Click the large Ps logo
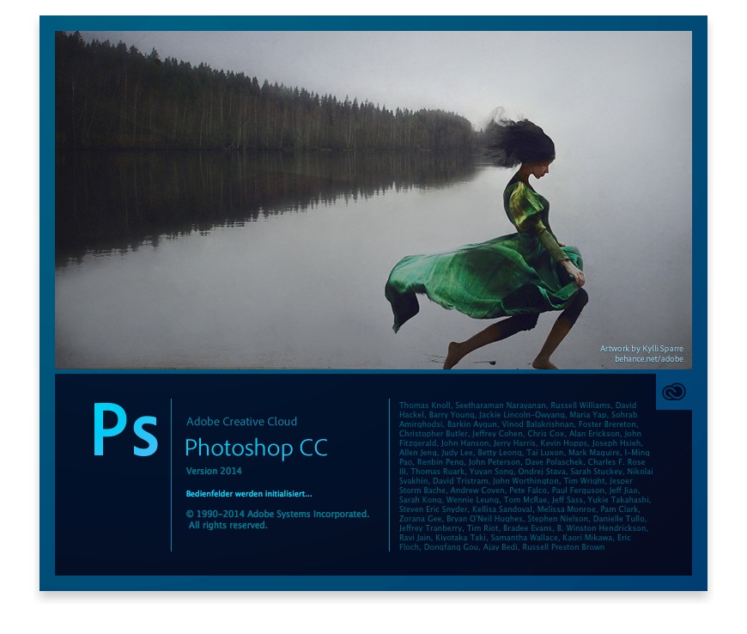This screenshot has height=634, width=747. (125, 430)
